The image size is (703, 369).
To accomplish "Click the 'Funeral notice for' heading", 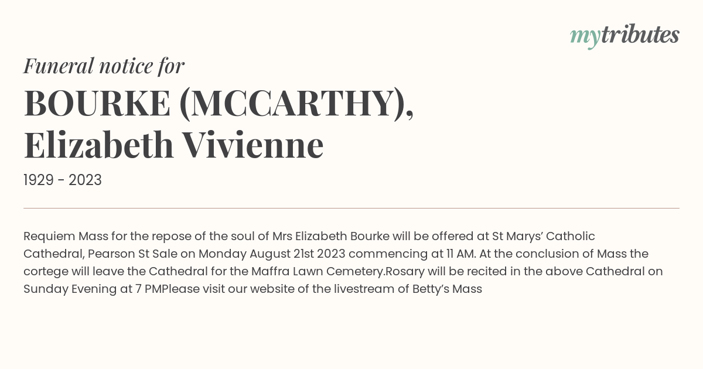I will coord(104,66).
